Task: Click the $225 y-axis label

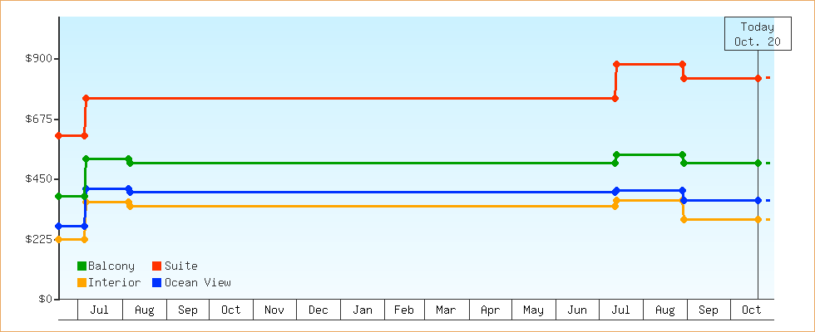Action: point(39,240)
